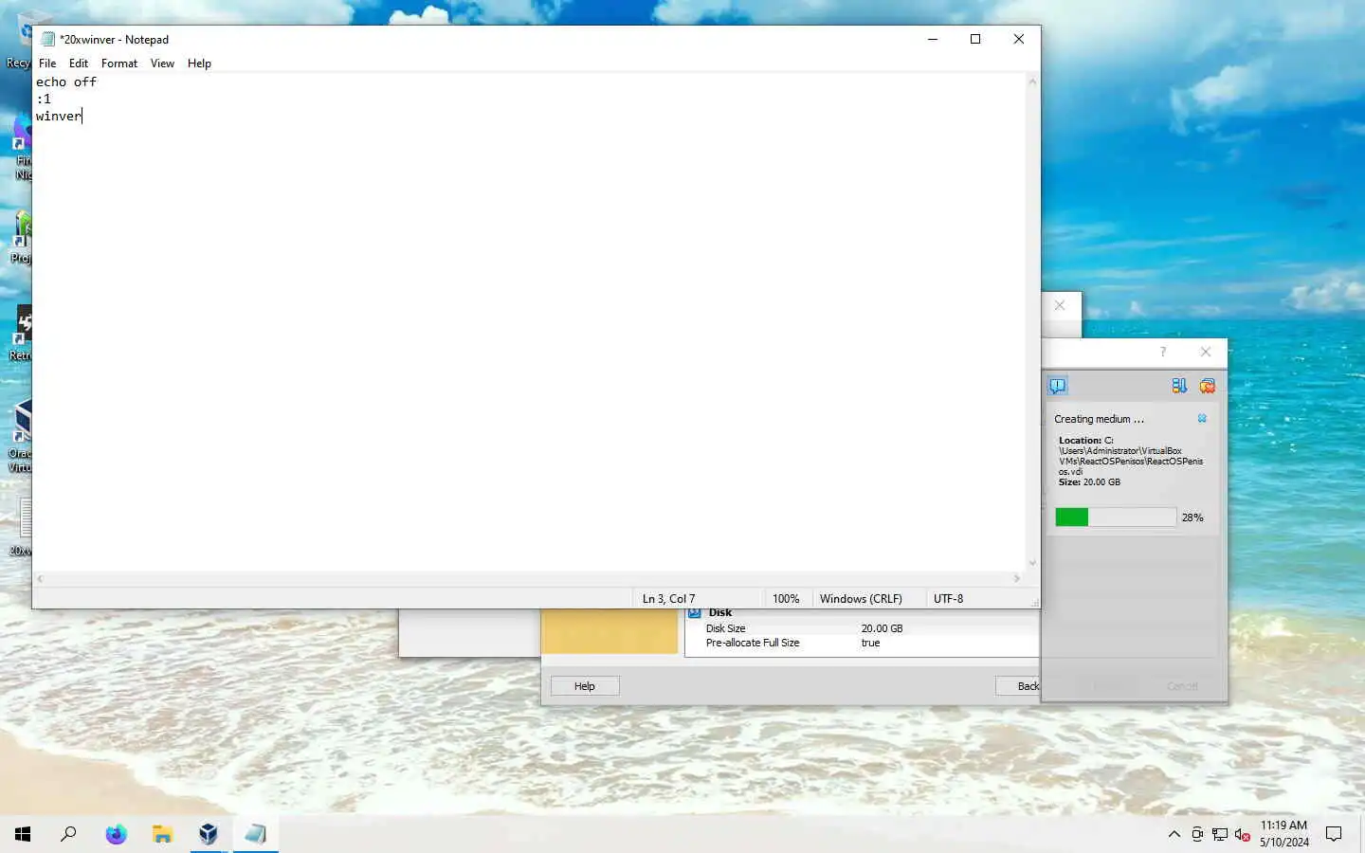
Task: Click the Meet Now camera tray icon
Action: click(x=1197, y=834)
